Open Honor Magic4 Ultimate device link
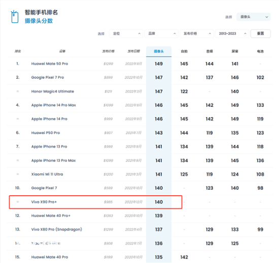The image size is (279, 263). point(52,92)
